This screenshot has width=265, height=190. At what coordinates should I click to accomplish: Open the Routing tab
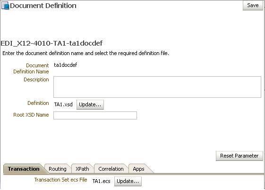(x=58, y=169)
